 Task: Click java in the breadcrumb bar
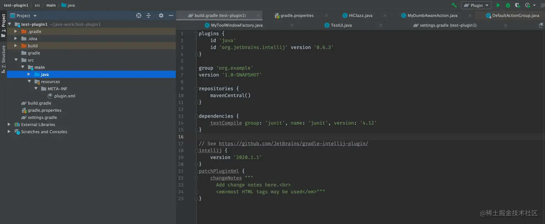click(x=68, y=5)
